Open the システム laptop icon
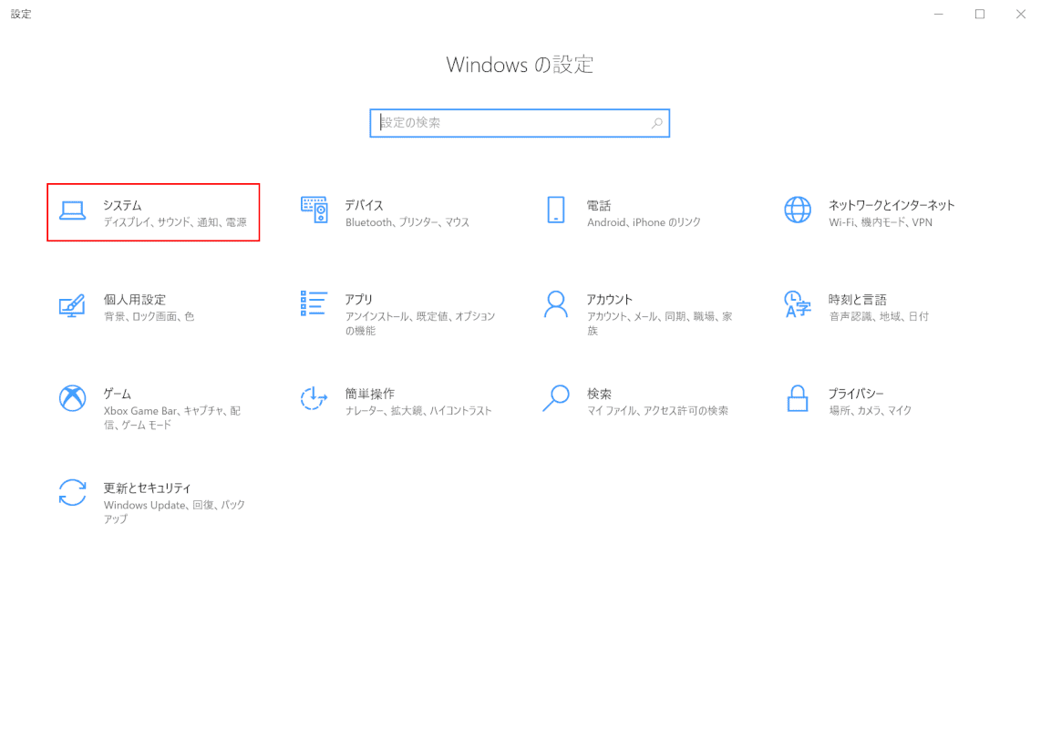Image resolution: width=1041 pixels, height=729 pixels. [x=72, y=210]
